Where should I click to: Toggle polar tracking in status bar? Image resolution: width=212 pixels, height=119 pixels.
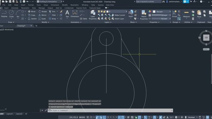108,117
